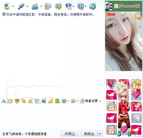Start a video call with webcam icon
Screen dimensions: 143x138
click(7, 6)
